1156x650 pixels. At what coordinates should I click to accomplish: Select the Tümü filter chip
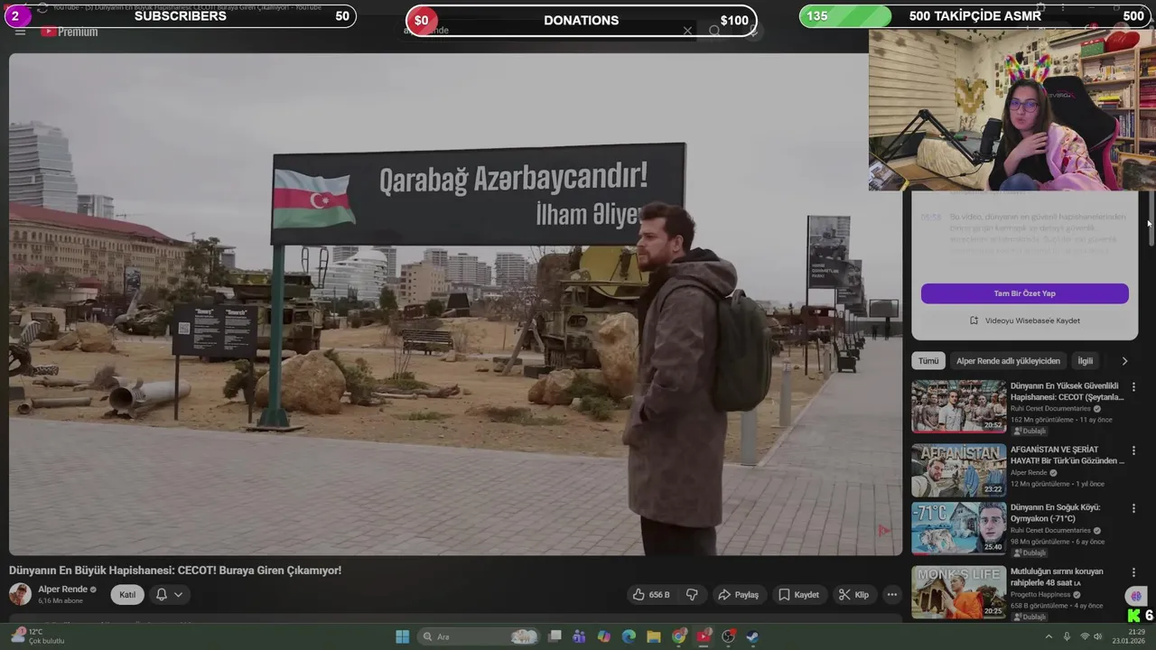tap(928, 361)
